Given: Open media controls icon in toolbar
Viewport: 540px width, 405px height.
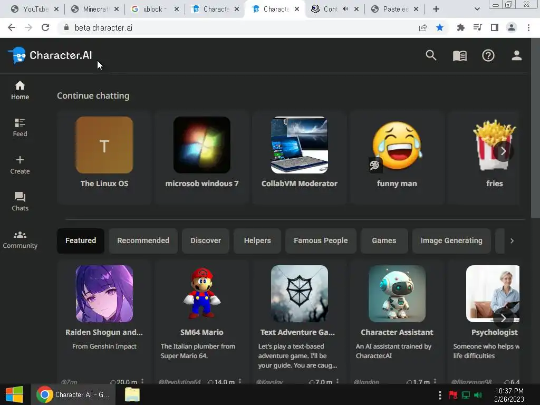Looking at the screenshot, I should 477,27.
